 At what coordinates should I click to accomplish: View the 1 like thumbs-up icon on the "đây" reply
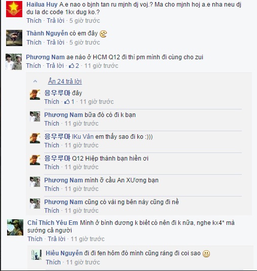coord(67,102)
